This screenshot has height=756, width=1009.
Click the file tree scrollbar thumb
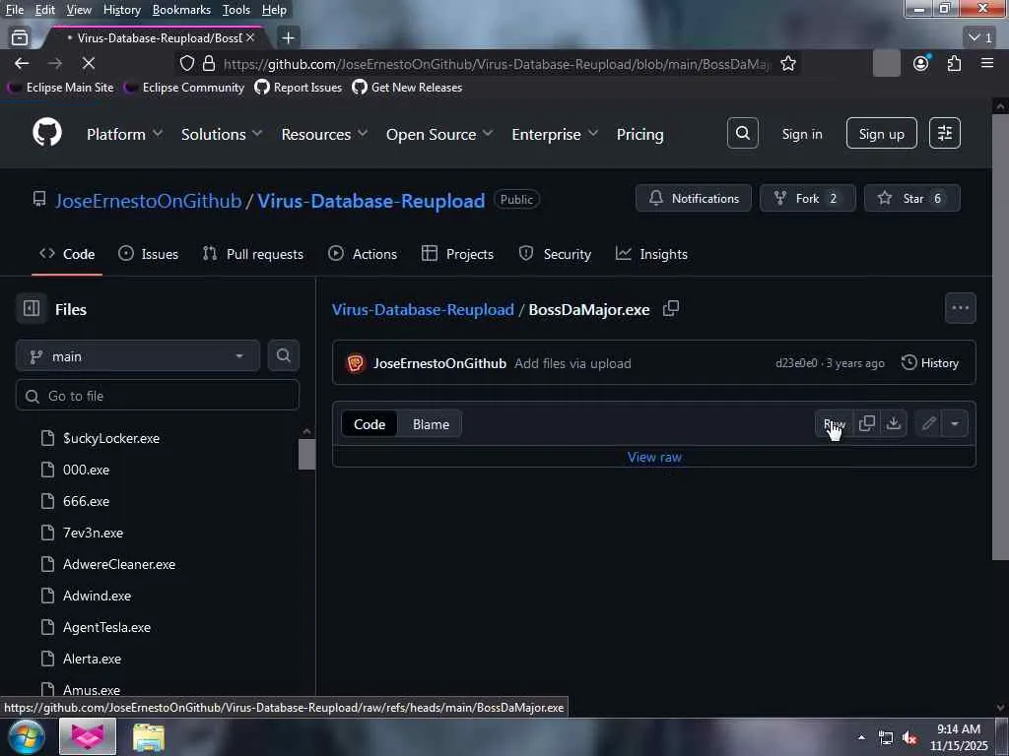[307, 455]
